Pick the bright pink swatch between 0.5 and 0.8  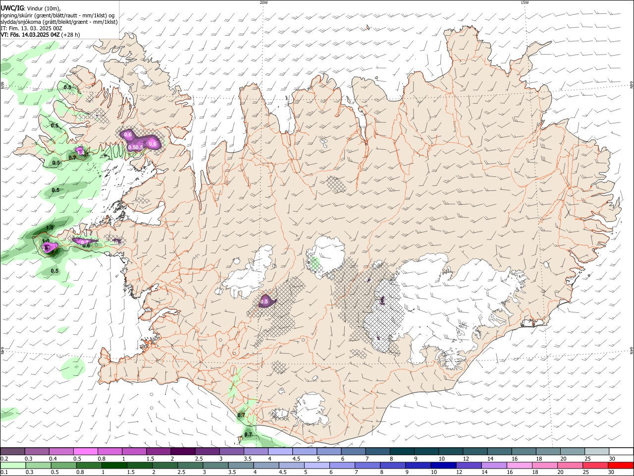coord(85,451)
